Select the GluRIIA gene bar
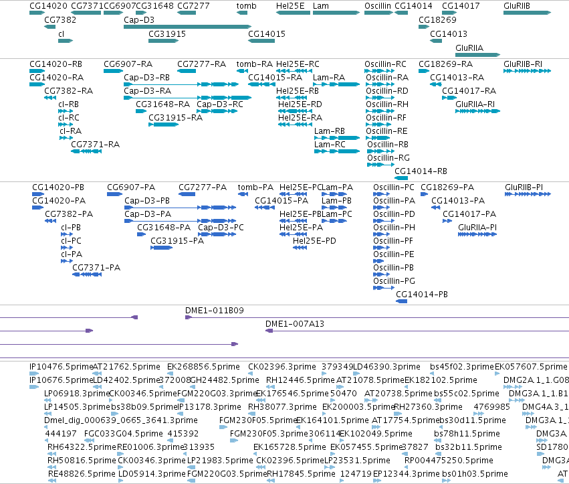569x484 pixels. (x=477, y=55)
